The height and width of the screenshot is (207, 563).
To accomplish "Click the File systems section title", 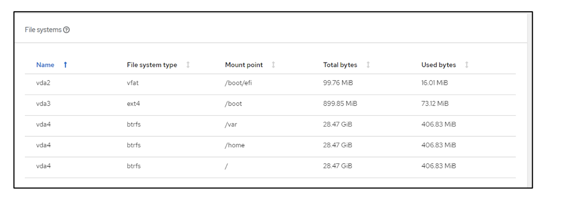I will tap(43, 30).
